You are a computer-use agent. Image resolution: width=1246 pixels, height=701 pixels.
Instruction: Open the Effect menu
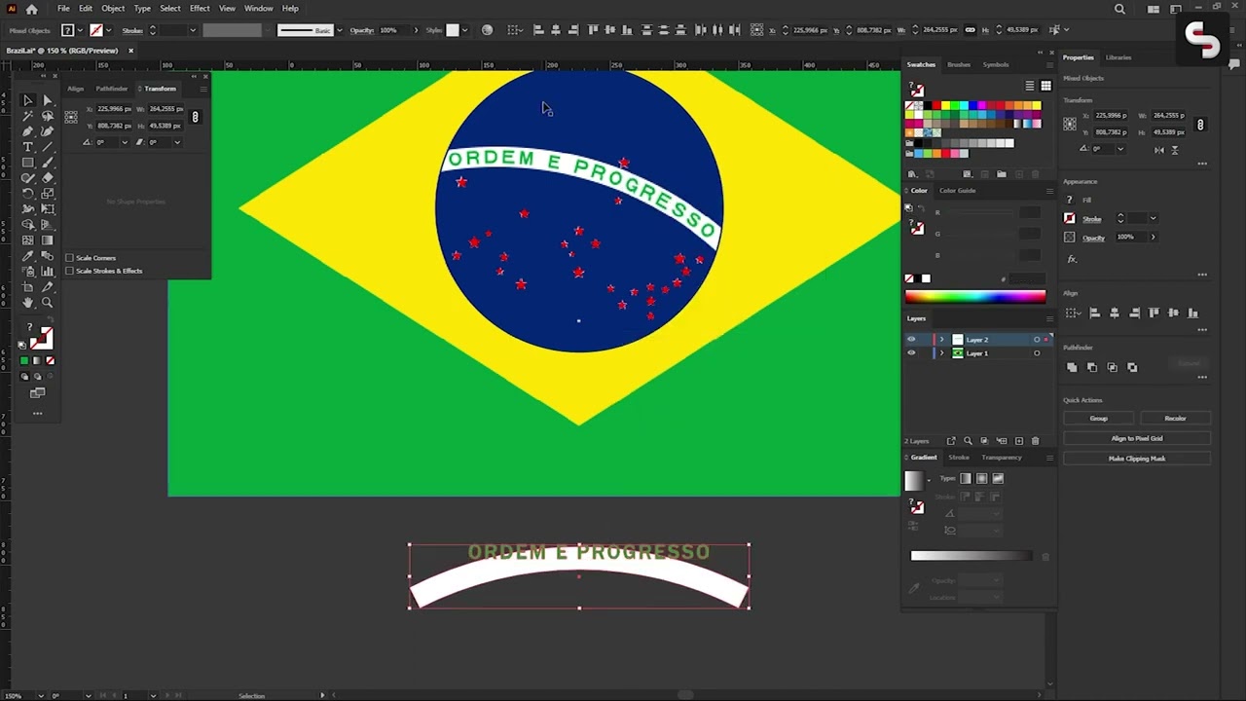point(200,9)
